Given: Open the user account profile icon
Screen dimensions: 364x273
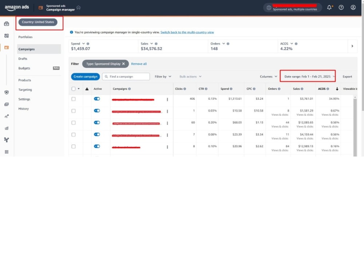Looking at the screenshot, I should coord(353,7).
